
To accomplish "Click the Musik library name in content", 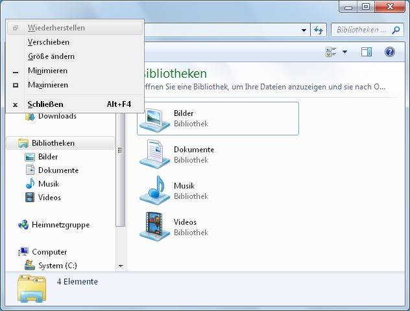I will click(184, 186).
